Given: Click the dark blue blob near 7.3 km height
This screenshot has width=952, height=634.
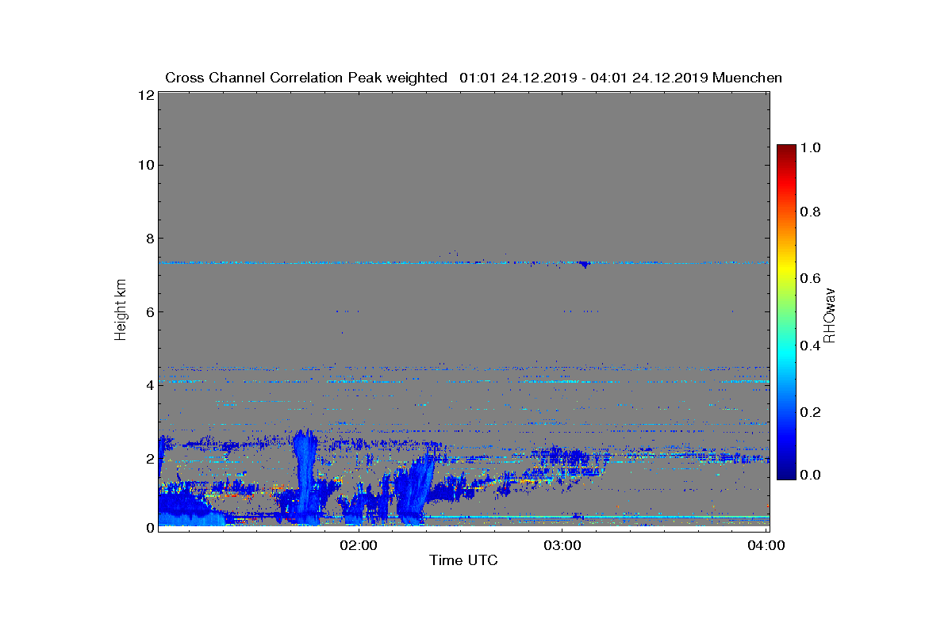Looking at the screenshot, I should click(x=584, y=264).
